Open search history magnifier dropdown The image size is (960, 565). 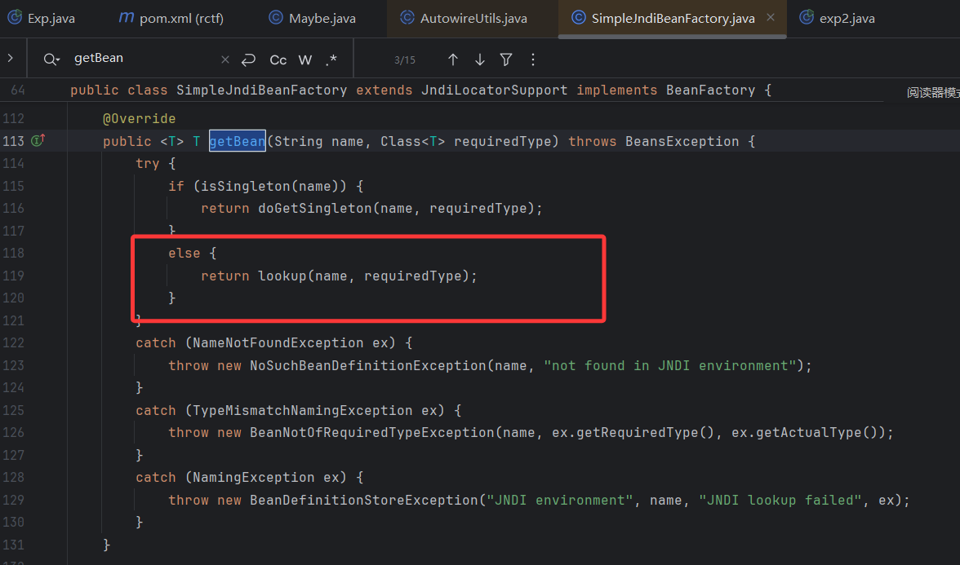click(52, 60)
